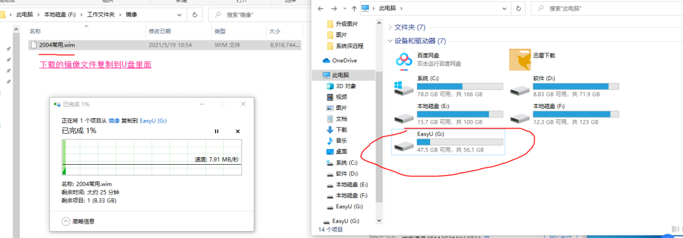683x238 pixels.
Task: Click 本地磁盘 (F:) breadcrumb segment
Action: click(59, 15)
